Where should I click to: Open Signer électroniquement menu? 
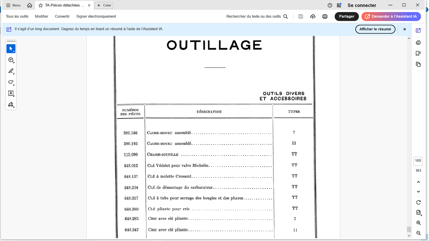(x=96, y=16)
